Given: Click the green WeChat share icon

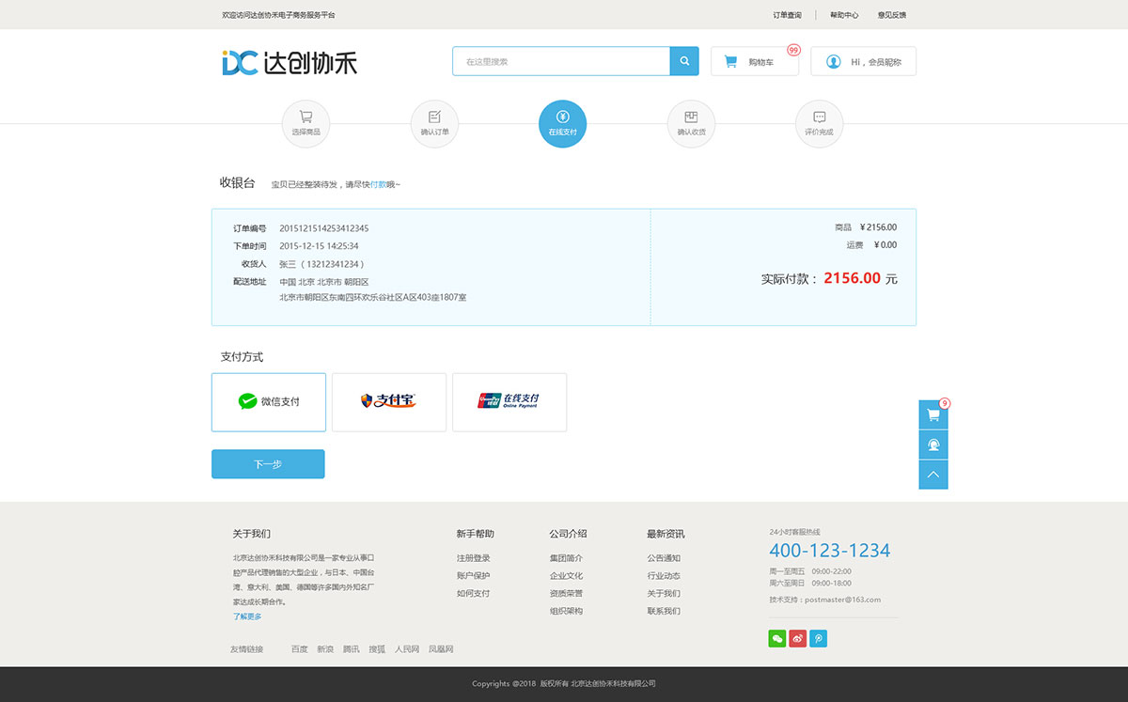Looking at the screenshot, I should tap(777, 638).
